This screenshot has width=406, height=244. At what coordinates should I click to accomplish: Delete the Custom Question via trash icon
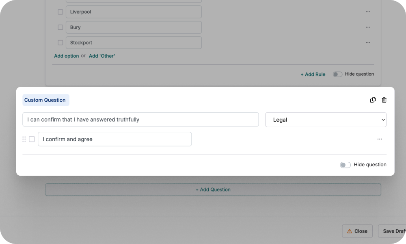coord(384,100)
